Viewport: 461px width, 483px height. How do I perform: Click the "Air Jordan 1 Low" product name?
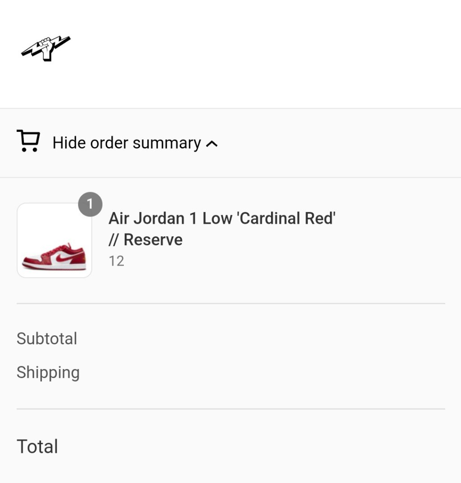click(170, 218)
